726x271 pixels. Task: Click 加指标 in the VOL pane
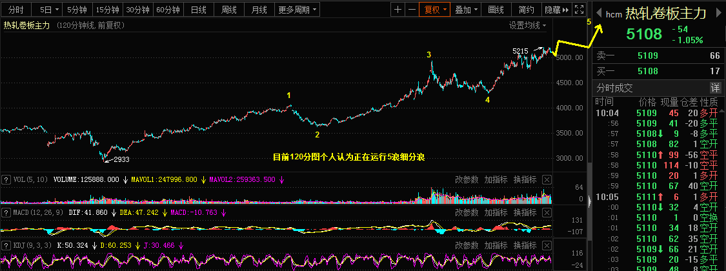tap(496, 180)
